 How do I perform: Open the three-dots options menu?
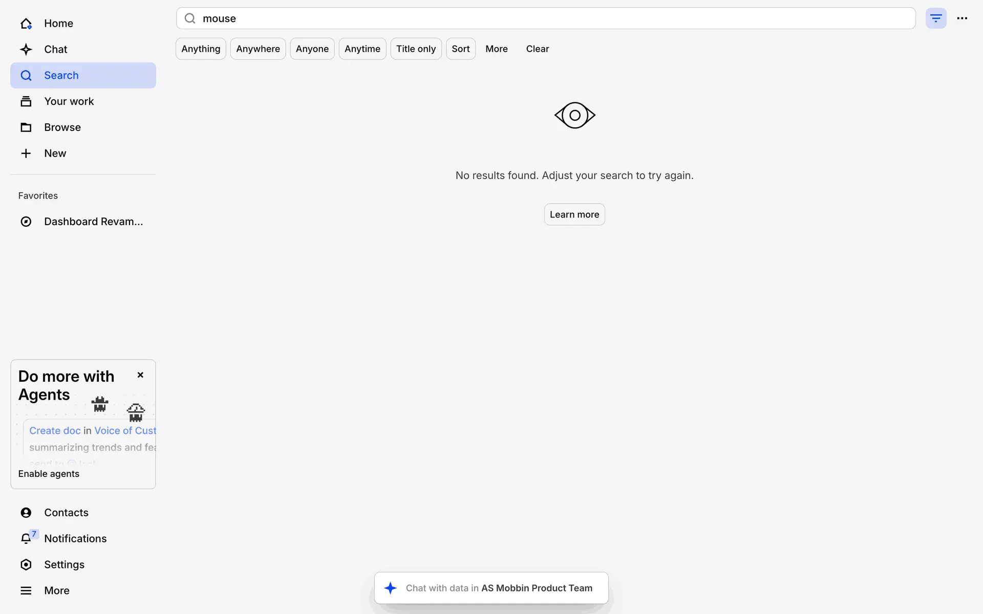962,18
